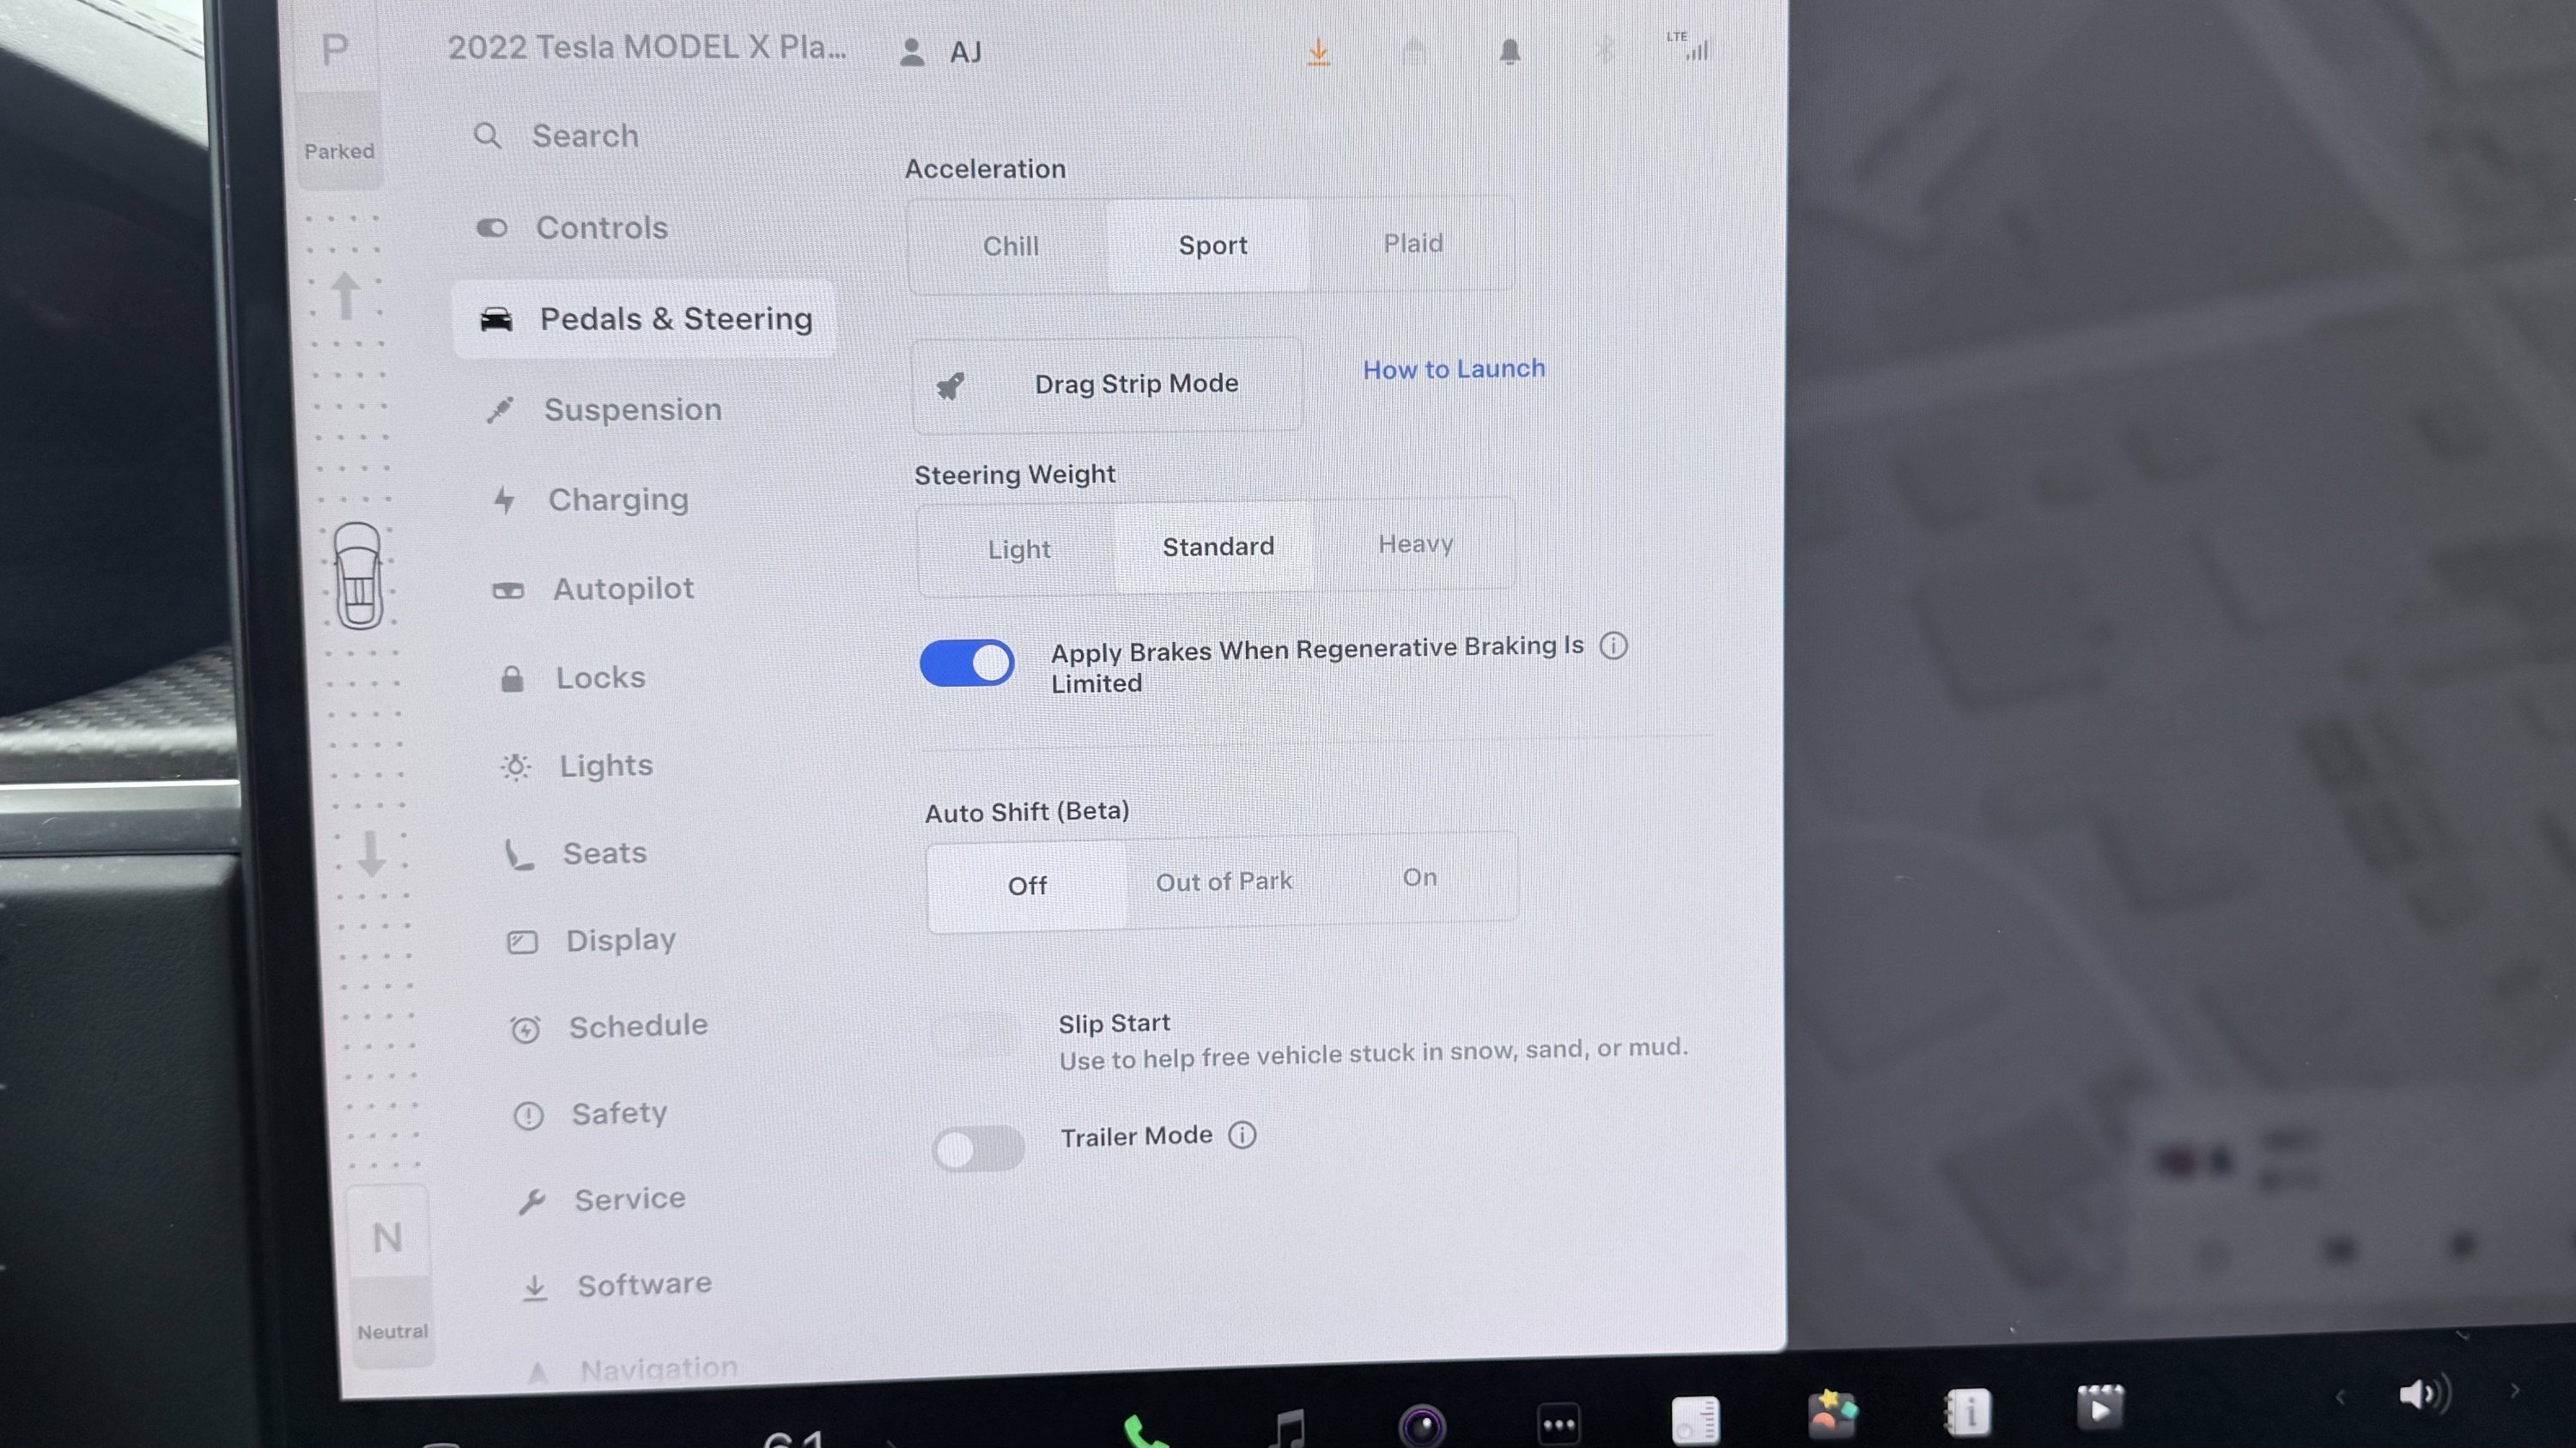
Task: Open the Software menu
Action: (x=617, y=1285)
